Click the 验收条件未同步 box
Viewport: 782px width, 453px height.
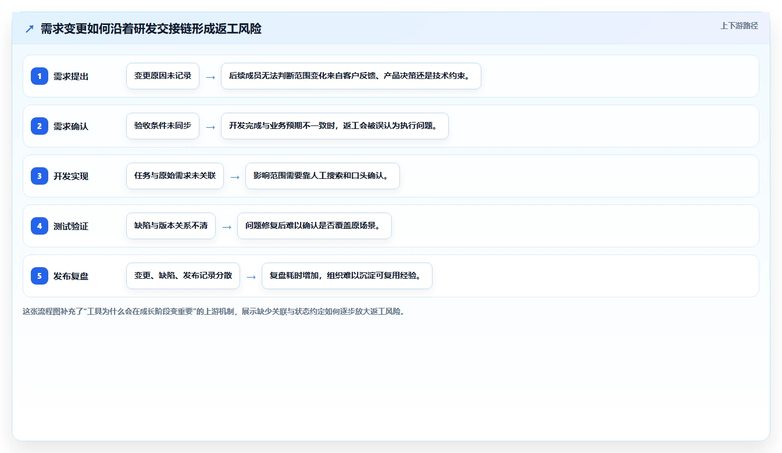pos(163,126)
